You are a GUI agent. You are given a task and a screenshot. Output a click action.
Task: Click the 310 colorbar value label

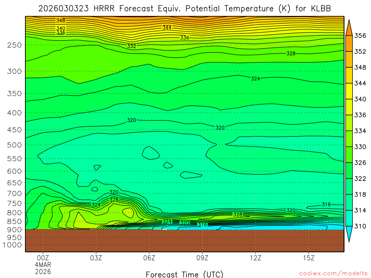click(360, 226)
